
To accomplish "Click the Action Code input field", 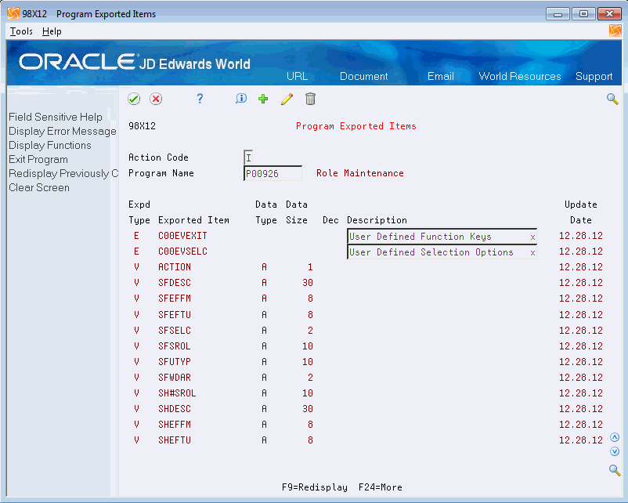I will click(248, 157).
